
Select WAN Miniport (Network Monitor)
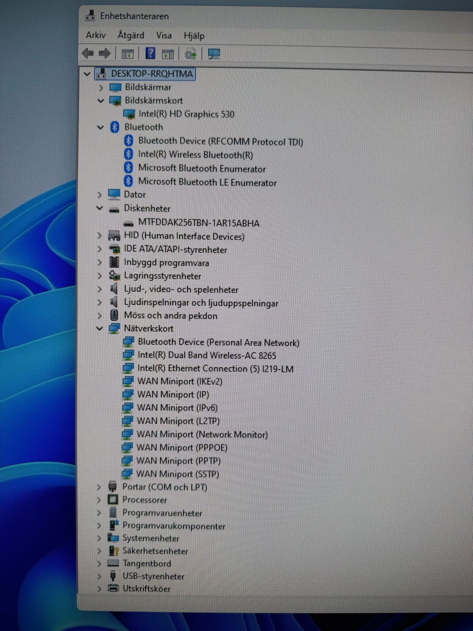202,434
